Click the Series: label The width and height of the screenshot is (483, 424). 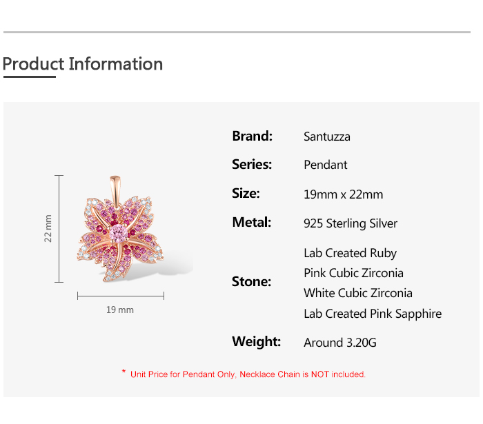click(x=253, y=165)
